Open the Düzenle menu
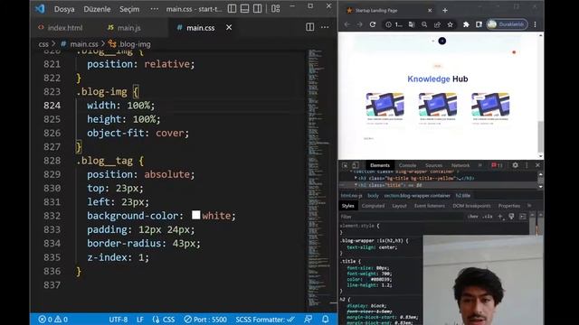Viewport: 579px width, 325px height. point(97,9)
